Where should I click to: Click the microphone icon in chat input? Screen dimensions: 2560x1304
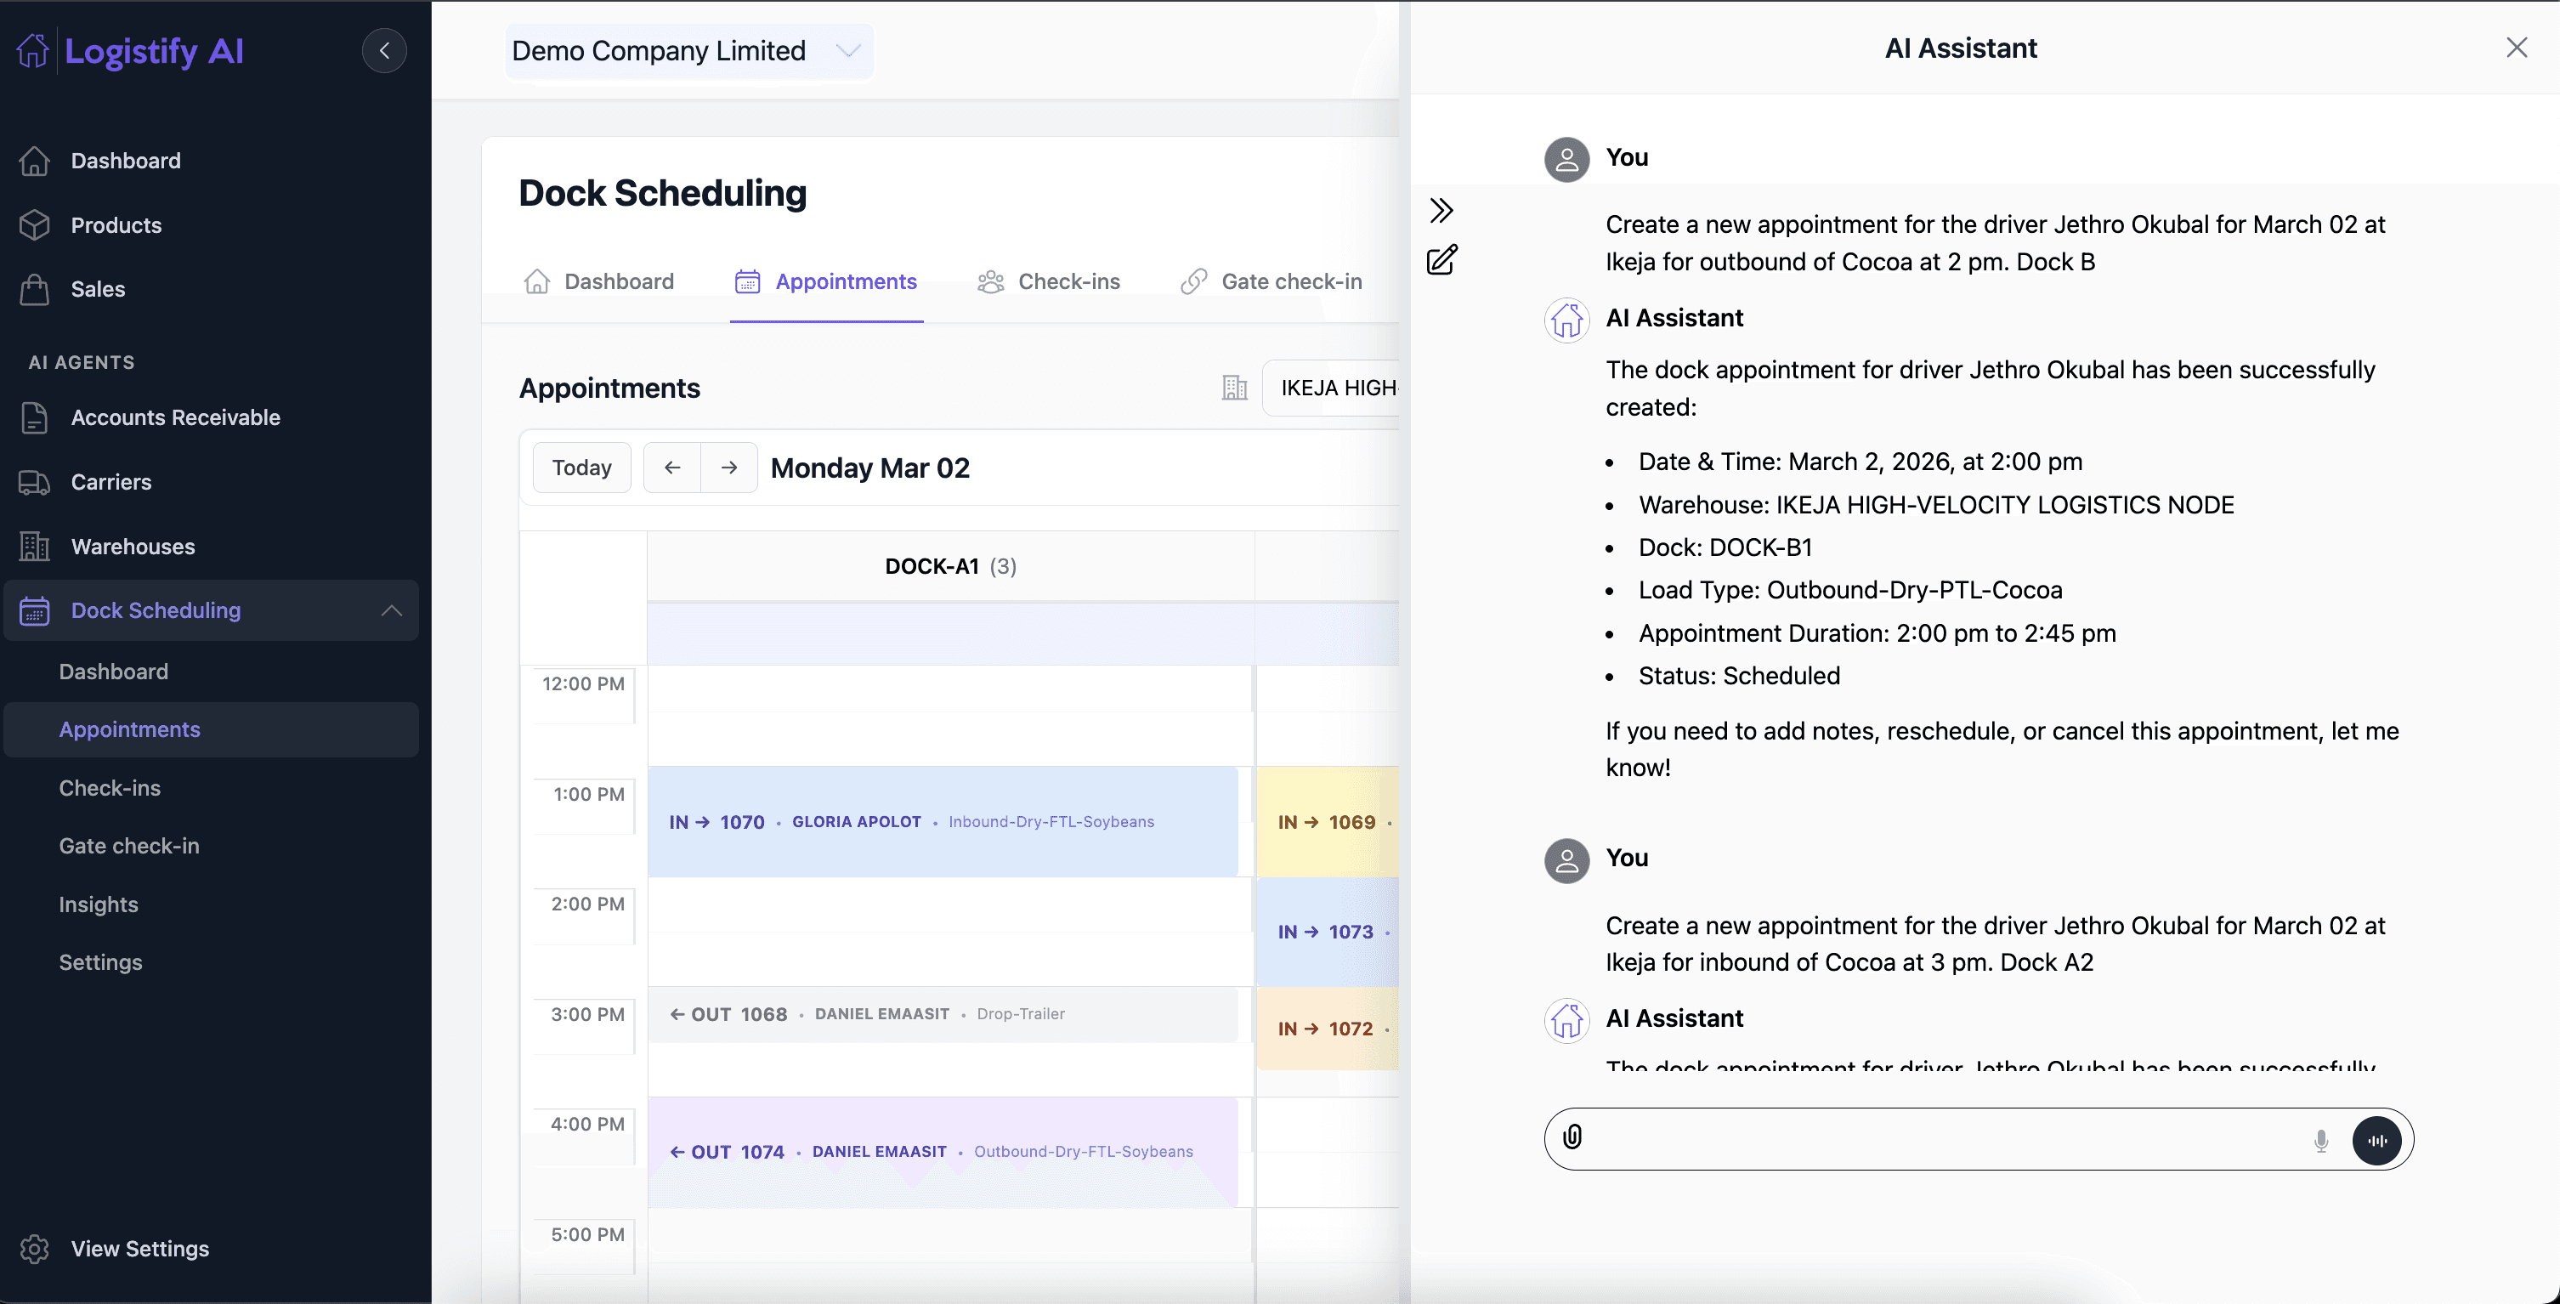(x=2320, y=1140)
